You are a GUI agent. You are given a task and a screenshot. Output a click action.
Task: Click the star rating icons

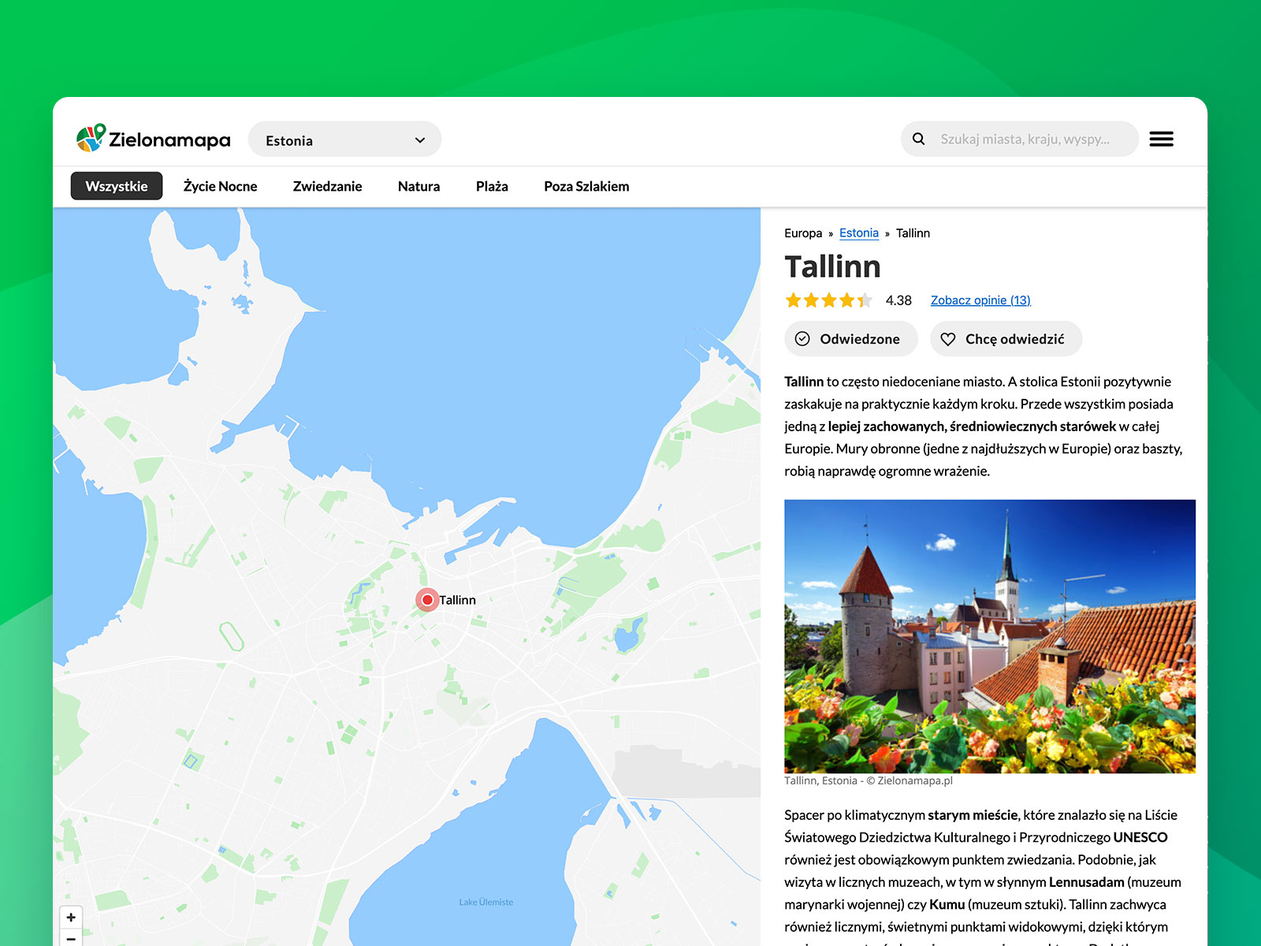tap(829, 300)
